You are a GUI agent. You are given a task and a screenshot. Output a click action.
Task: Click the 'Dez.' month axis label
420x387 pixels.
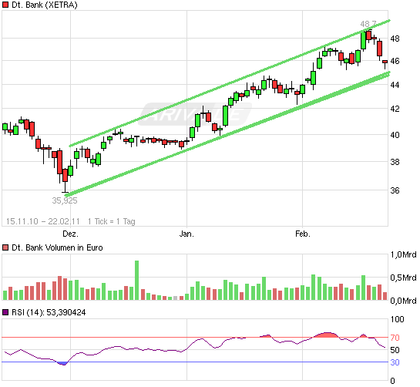pyautogui.click(x=70, y=234)
